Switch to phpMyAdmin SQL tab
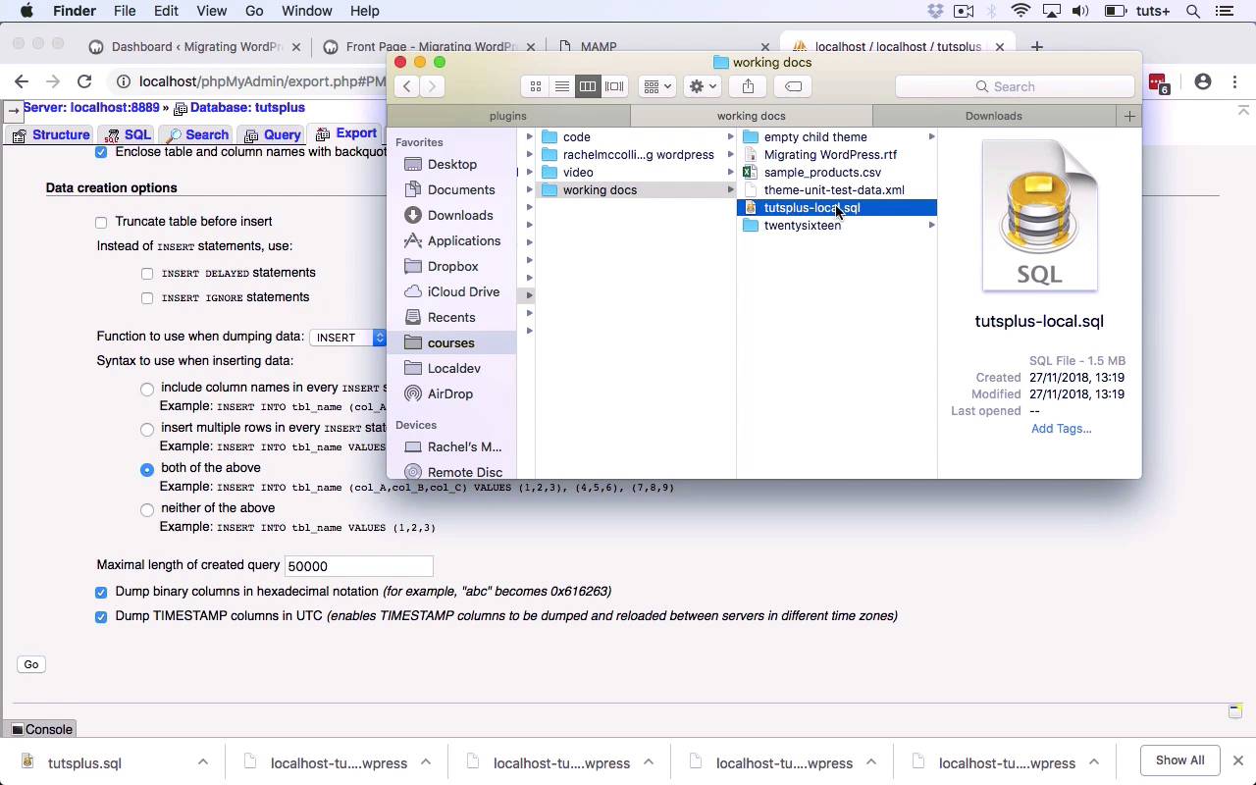Viewport: 1256px width, 785px height. point(129,134)
